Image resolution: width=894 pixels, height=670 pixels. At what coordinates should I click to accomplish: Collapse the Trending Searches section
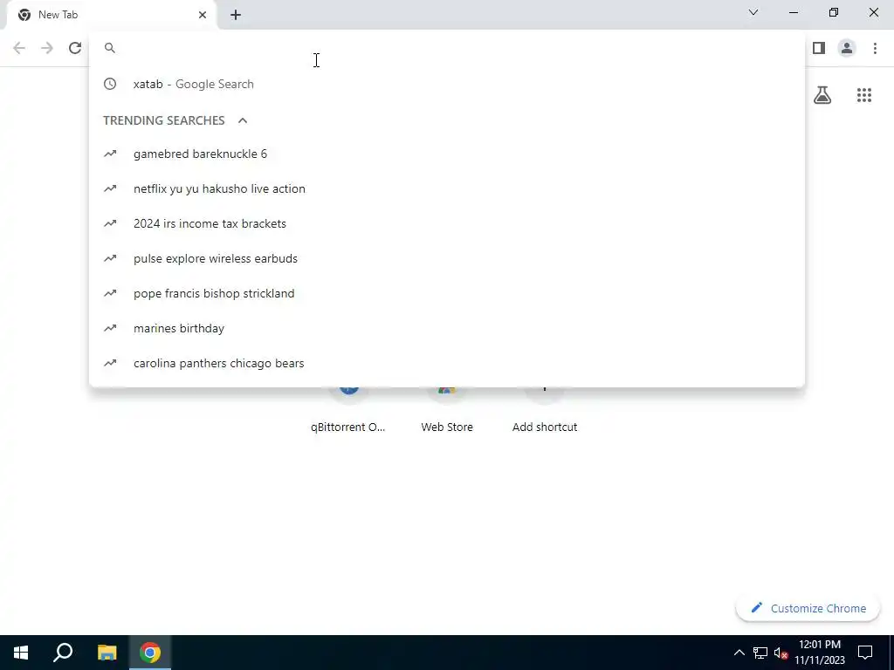coord(243,120)
